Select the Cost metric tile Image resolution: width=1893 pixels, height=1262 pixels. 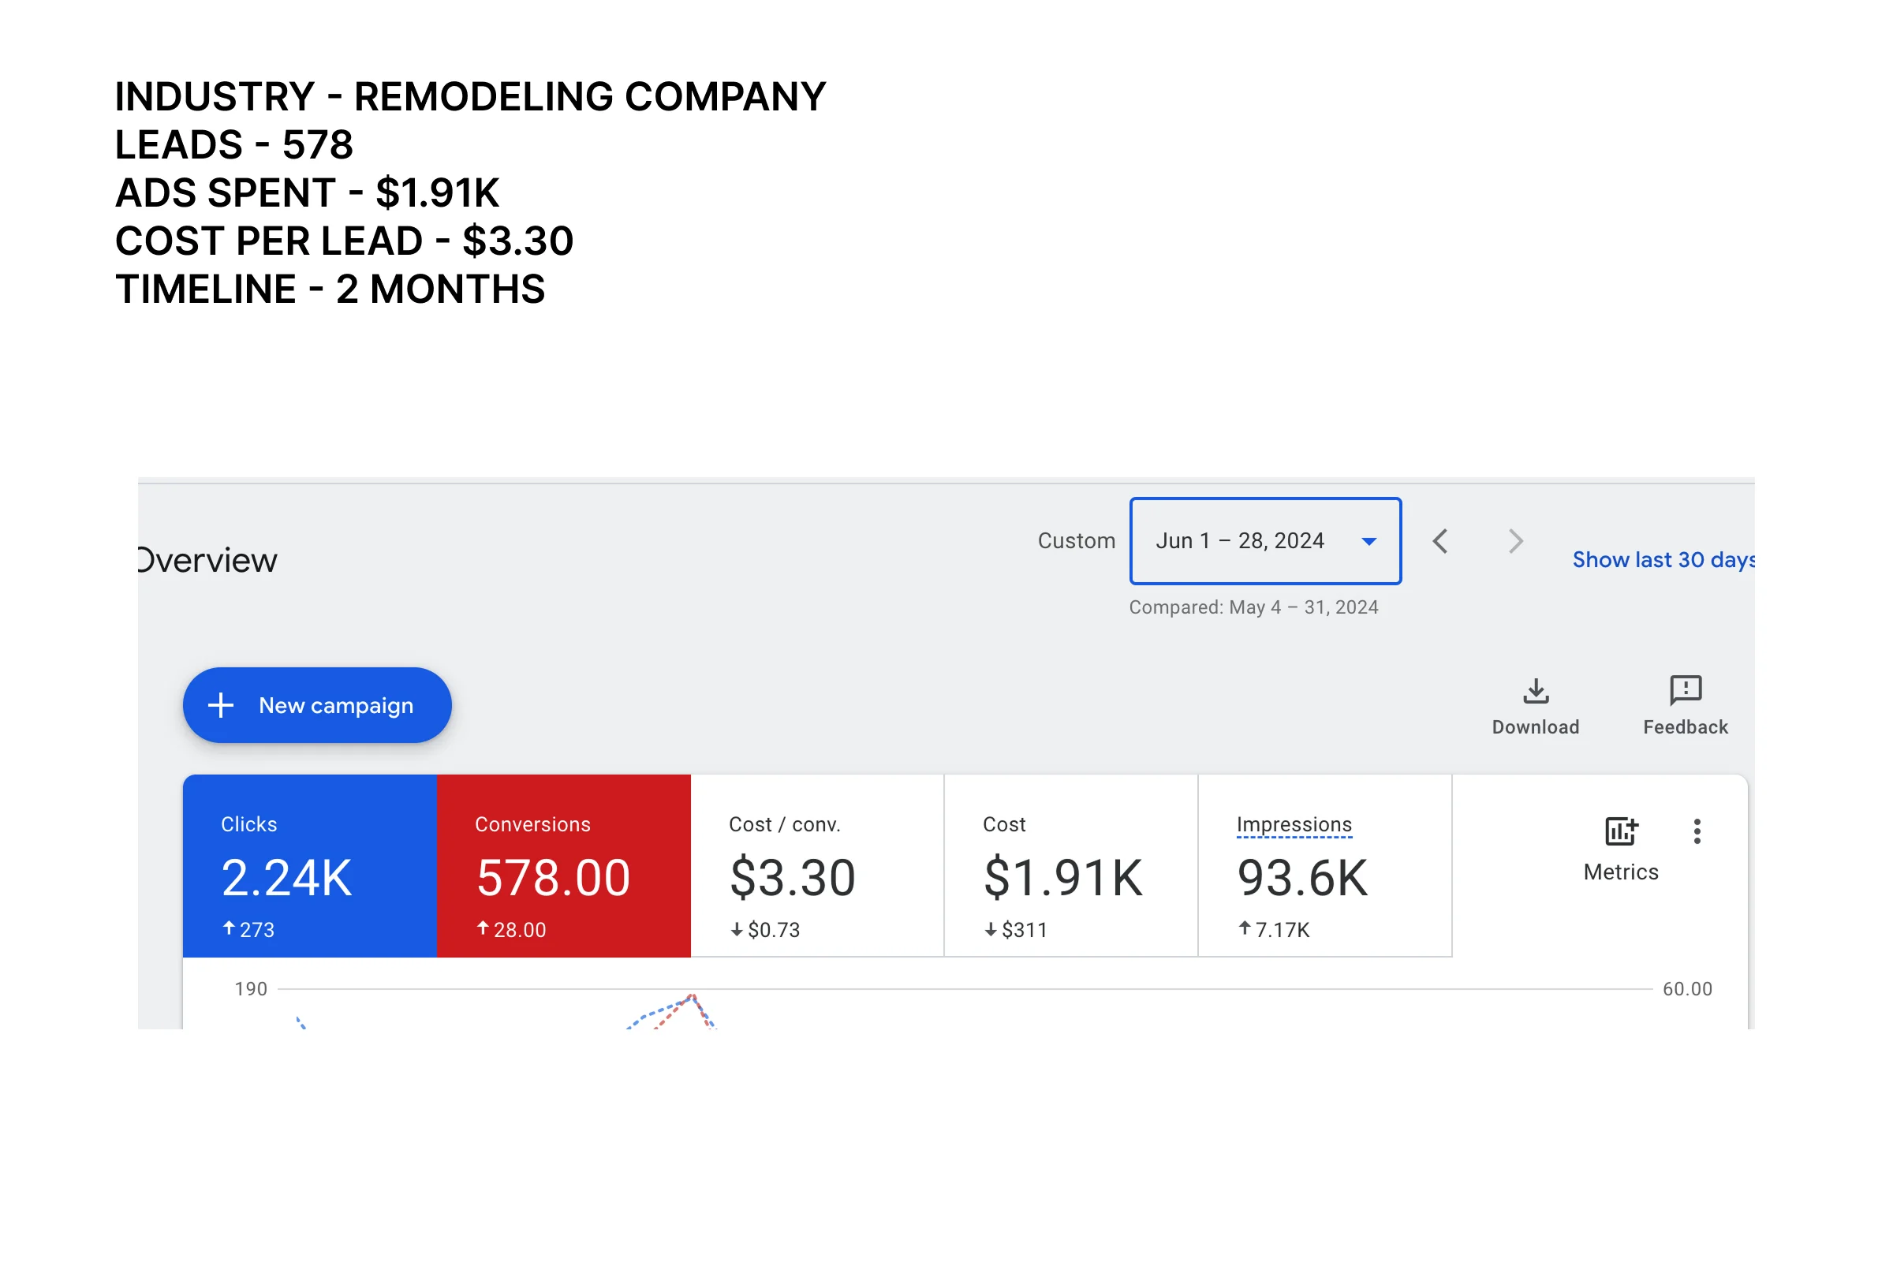[x=1070, y=866]
